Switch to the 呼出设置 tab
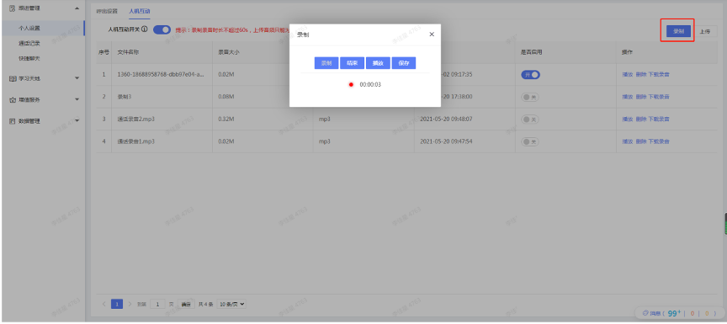The width and height of the screenshot is (727, 324). tap(107, 11)
